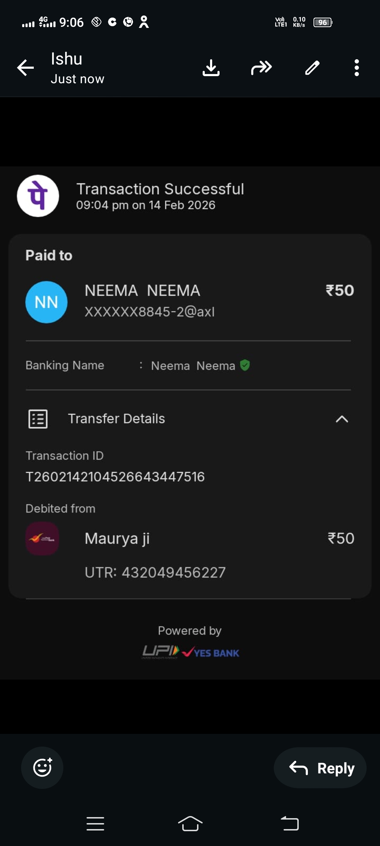Tap the UPI logo at the bottom

161,651
